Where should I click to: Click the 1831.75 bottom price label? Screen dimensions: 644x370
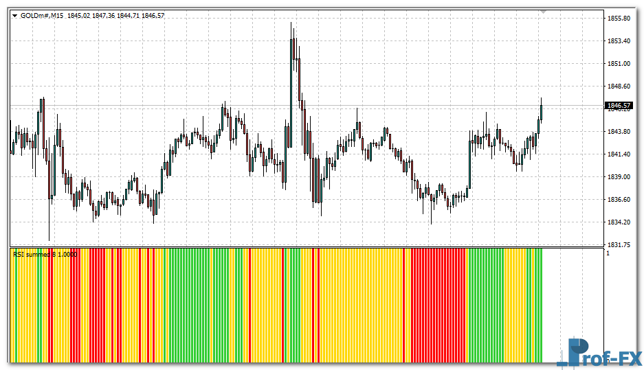619,244
